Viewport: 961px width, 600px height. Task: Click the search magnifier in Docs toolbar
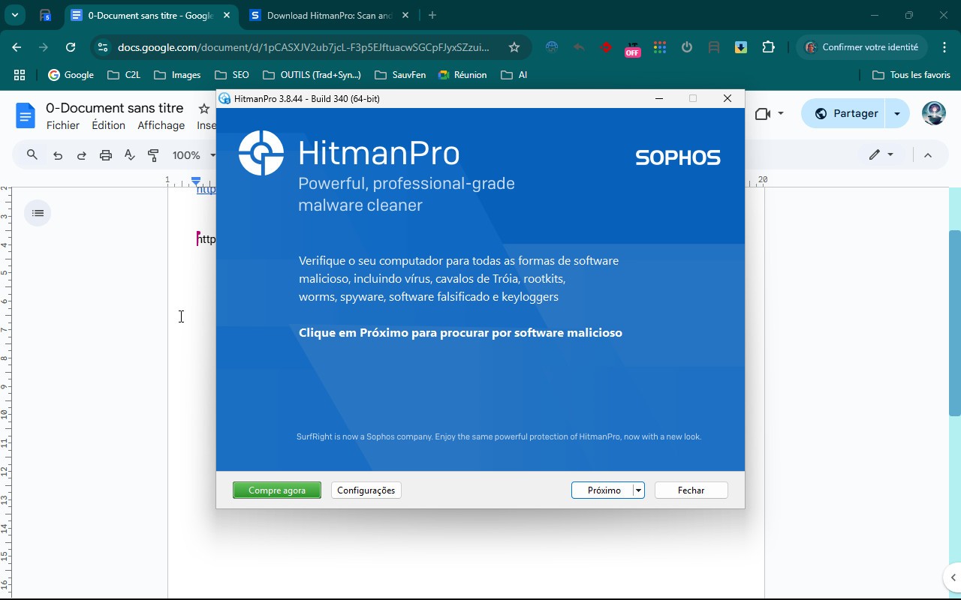coord(32,155)
